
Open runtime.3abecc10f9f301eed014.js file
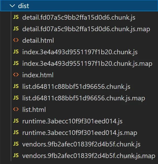click(72, 121)
